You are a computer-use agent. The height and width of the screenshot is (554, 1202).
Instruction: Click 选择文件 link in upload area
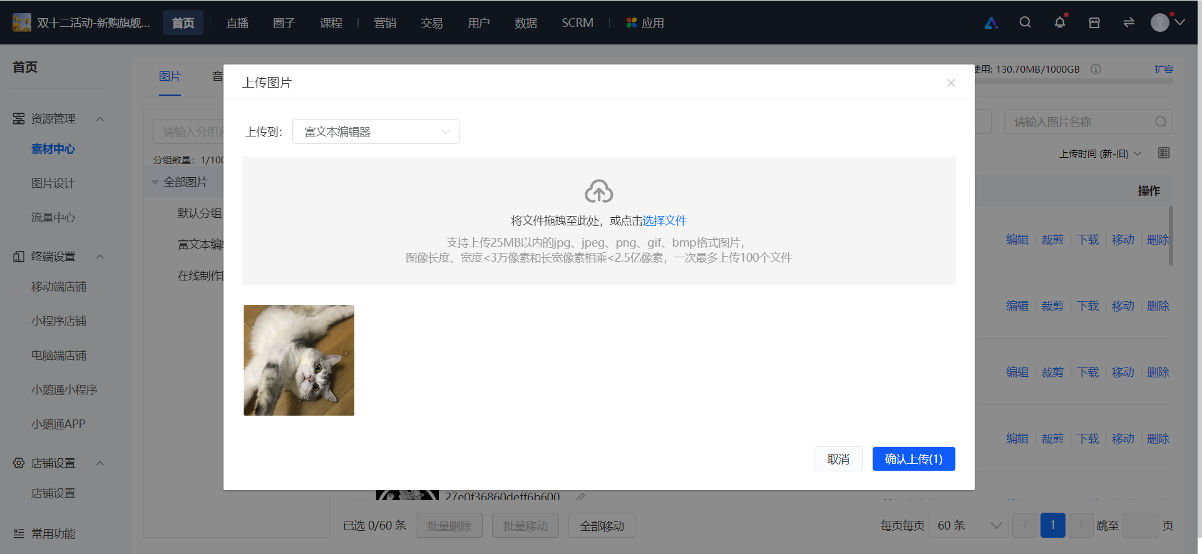[665, 220]
